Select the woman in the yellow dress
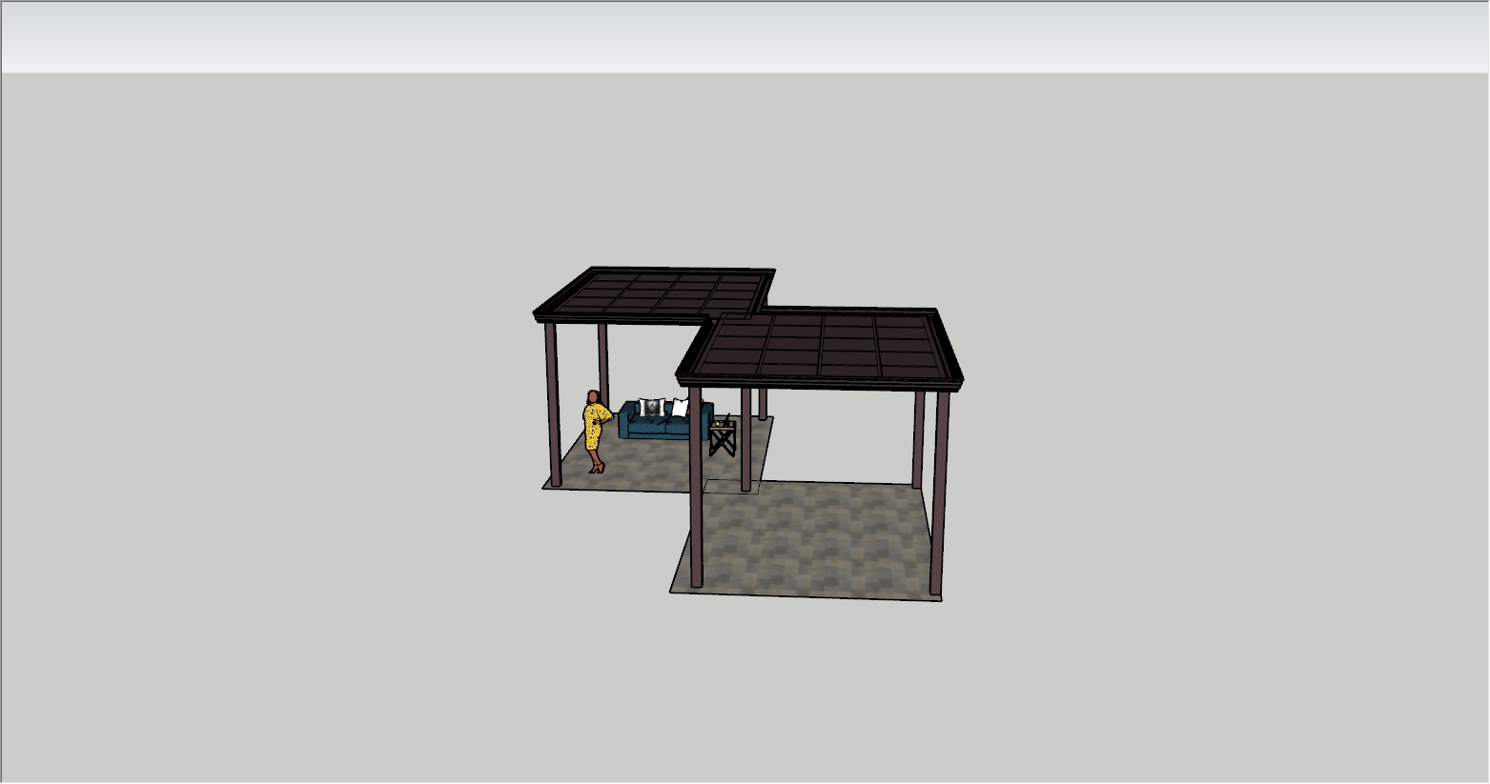Screen dimensions: 1490x784 [594, 428]
